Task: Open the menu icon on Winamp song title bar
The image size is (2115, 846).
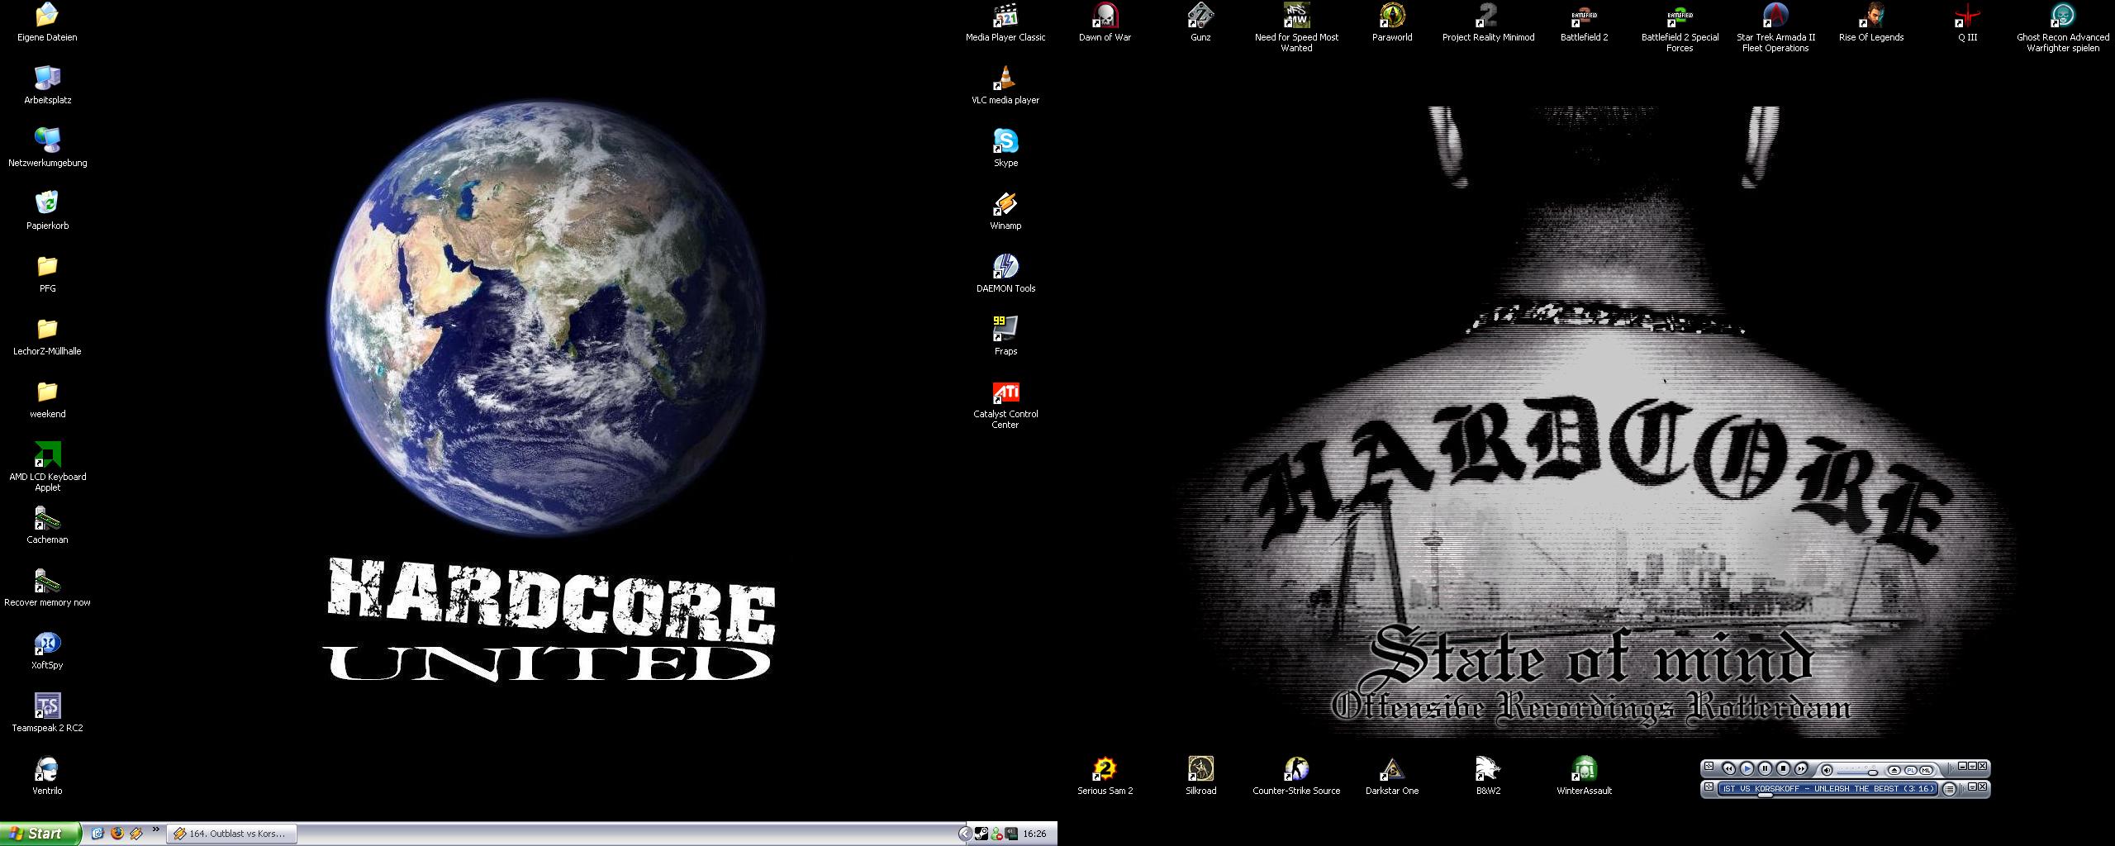Action: [1709, 787]
